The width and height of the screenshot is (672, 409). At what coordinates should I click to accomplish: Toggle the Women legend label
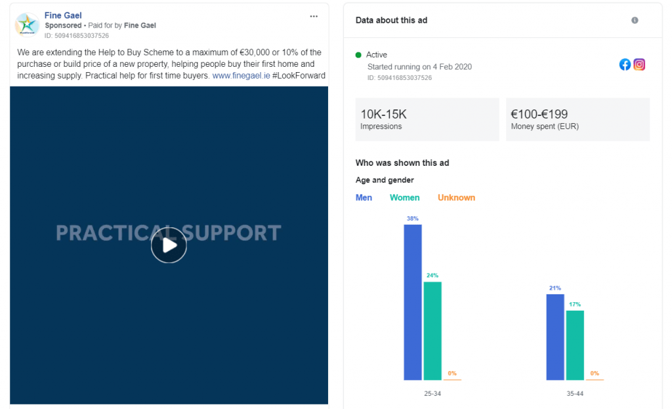coord(405,197)
